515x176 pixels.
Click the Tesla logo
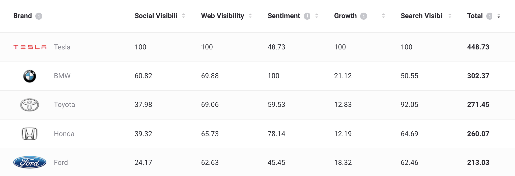pyautogui.click(x=30, y=47)
